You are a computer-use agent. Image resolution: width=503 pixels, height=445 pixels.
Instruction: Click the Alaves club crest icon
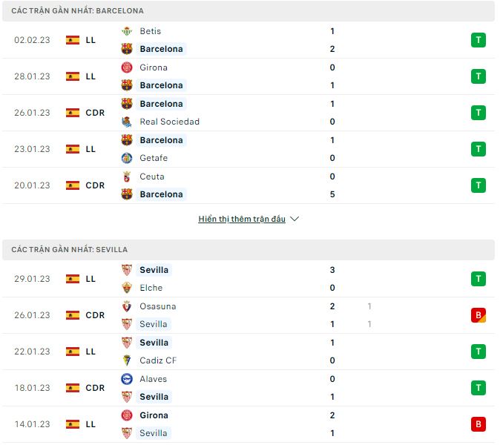pos(127,379)
